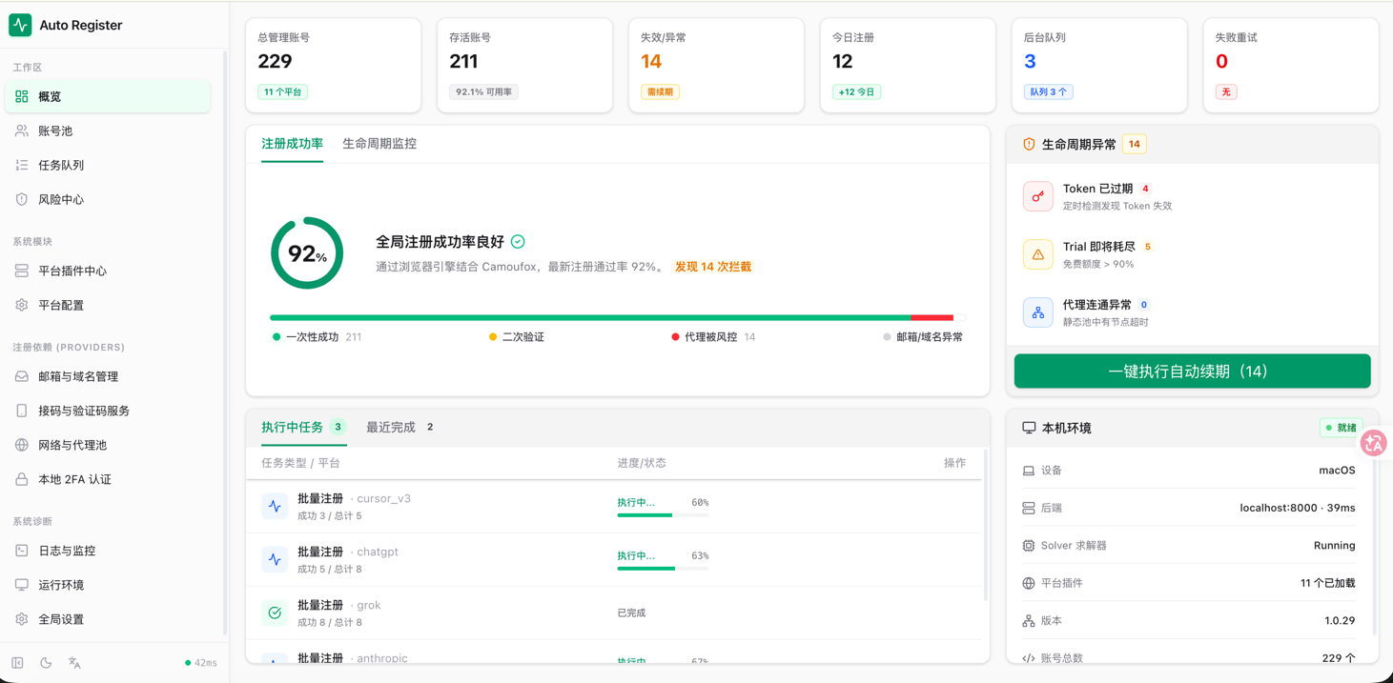Click the 92.1% 可用率 badge
1393x683 pixels.
(483, 92)
